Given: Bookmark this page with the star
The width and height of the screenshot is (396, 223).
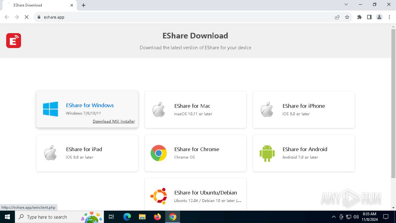Looking at the screenshot, I should click(347, 17).
